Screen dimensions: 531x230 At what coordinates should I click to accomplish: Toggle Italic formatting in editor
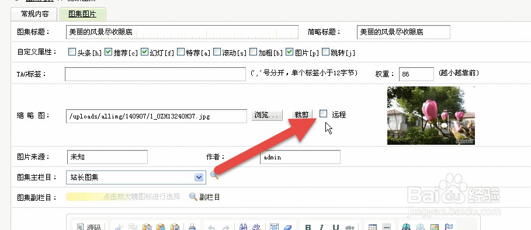click(322, 228)
